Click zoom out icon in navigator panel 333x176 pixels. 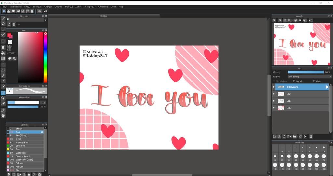[289, 20]
